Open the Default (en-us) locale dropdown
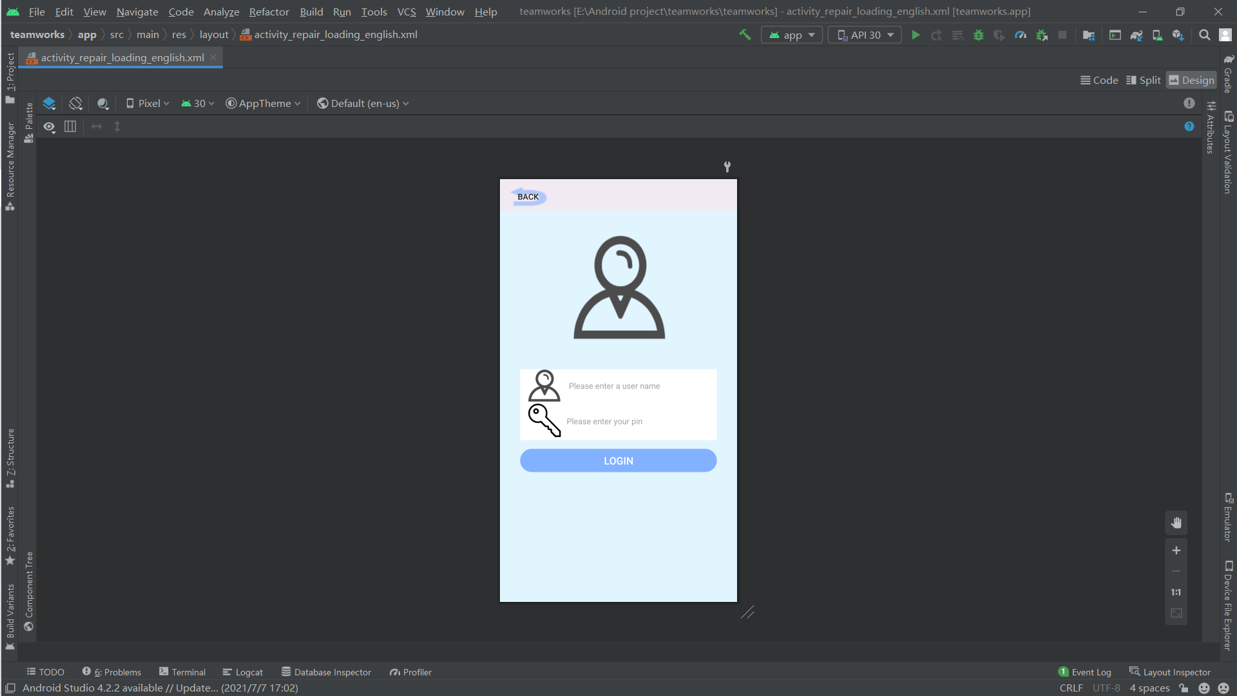 (x=363, y=103)
